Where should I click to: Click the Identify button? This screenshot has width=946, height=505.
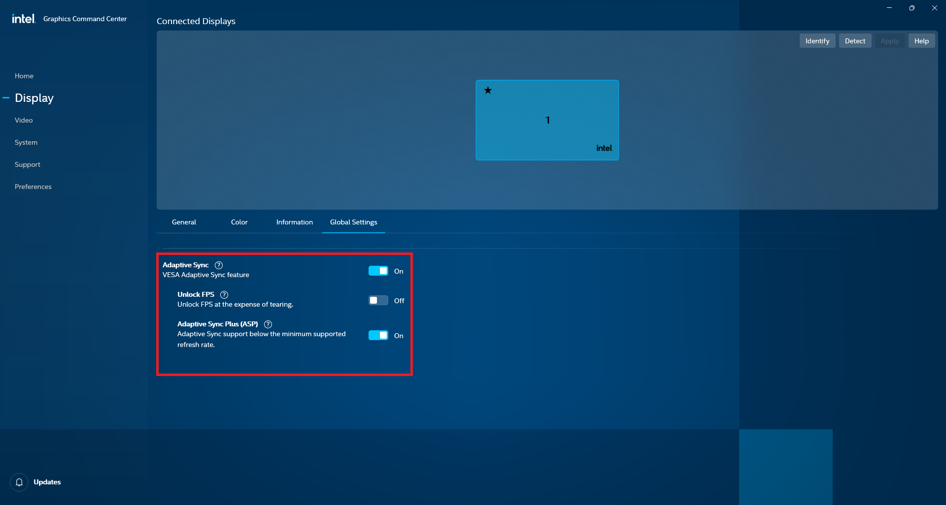point(817,41)
